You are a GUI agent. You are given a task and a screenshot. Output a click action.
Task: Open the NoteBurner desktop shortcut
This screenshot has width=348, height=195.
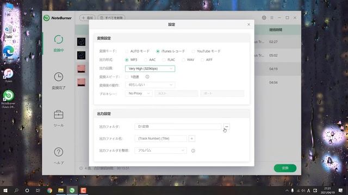coord(9,99)
